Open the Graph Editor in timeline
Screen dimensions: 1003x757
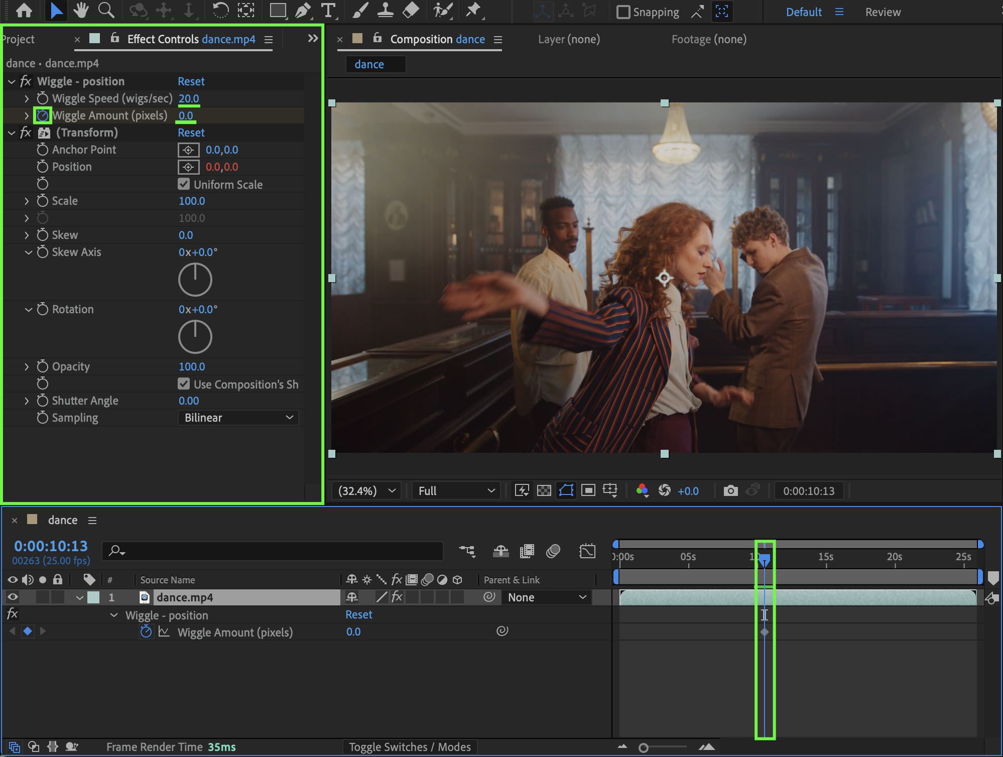(x=587, y=551)
